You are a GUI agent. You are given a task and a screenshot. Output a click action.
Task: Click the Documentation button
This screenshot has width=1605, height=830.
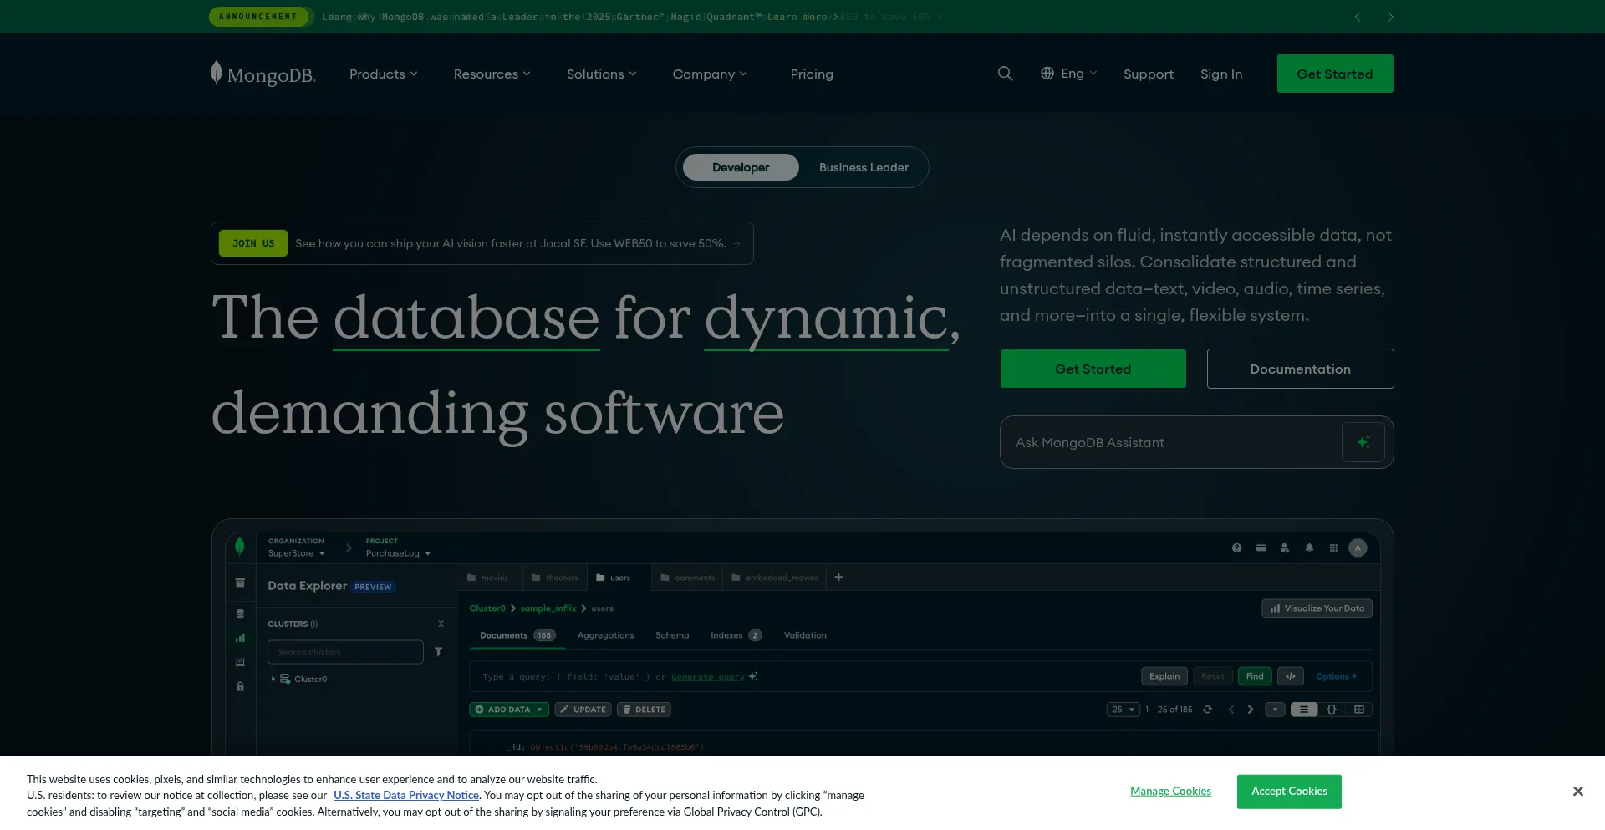pyautogui.click(x=1299, y=369)
